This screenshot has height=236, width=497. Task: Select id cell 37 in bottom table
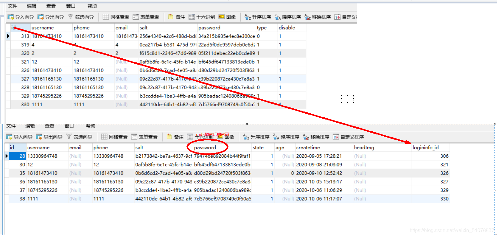17,190
